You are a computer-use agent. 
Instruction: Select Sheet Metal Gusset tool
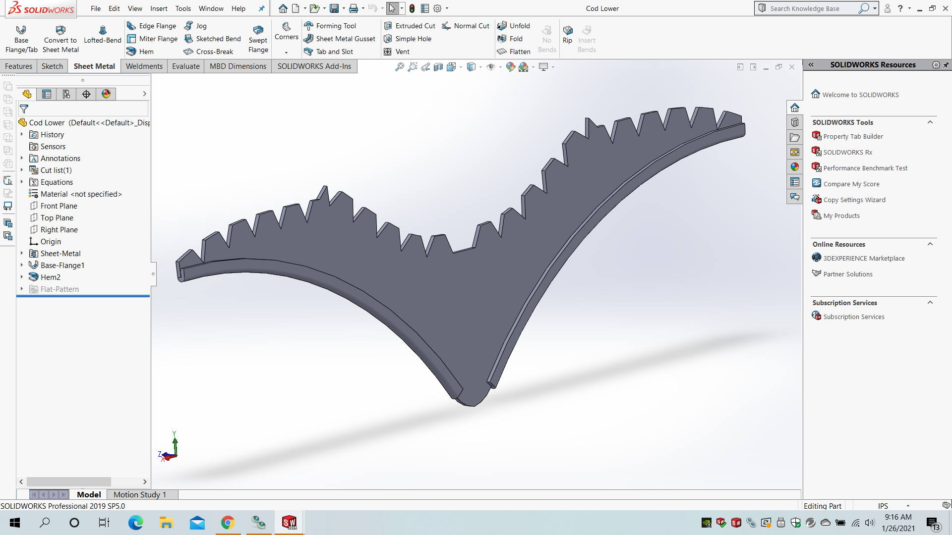click(340, 39)
